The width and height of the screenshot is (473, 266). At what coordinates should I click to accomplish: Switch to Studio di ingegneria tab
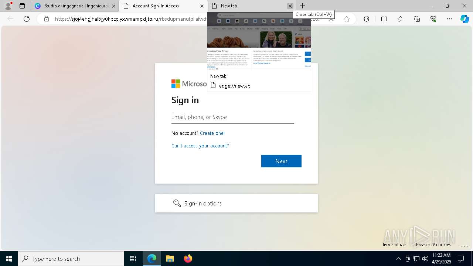point(75,6)
